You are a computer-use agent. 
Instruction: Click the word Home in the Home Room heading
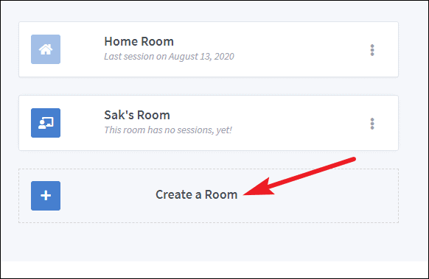(x=121, y=41)
